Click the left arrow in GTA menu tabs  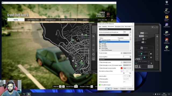[6, 20]
